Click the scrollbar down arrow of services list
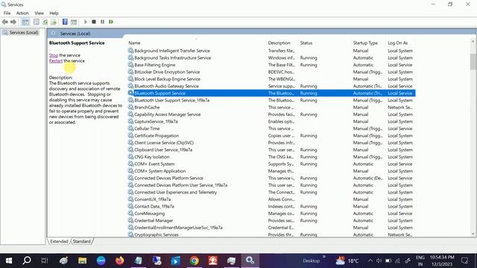 pyautogui.click(x=473, y=234)
